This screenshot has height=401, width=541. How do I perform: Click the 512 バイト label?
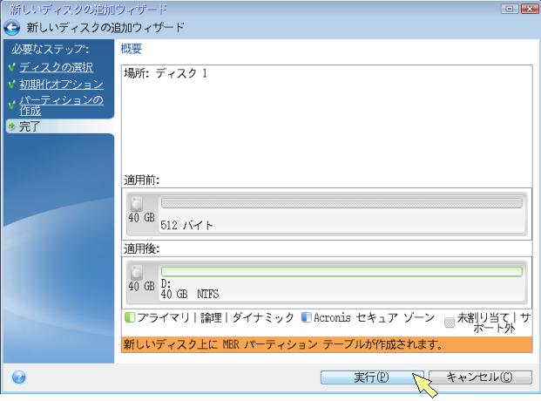click(x=186, y=225)
